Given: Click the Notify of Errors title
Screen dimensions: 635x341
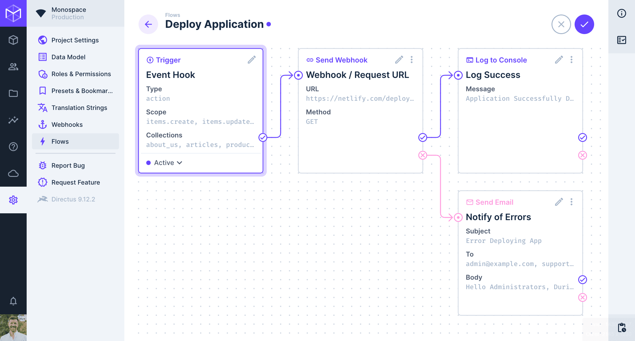Looking at the screenshot, I should tap(498, 217).
